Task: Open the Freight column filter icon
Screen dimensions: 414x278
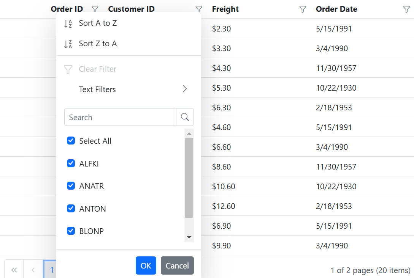Action: [x=303, y=9]
